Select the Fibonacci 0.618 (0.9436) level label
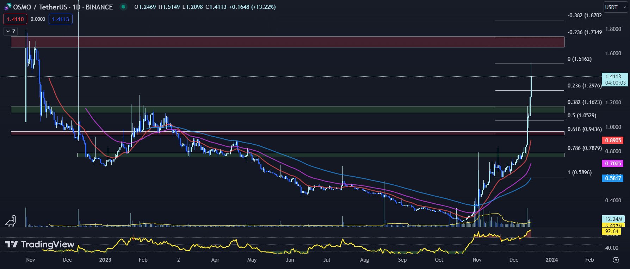 pyautogui.click(x=584, y=129)
